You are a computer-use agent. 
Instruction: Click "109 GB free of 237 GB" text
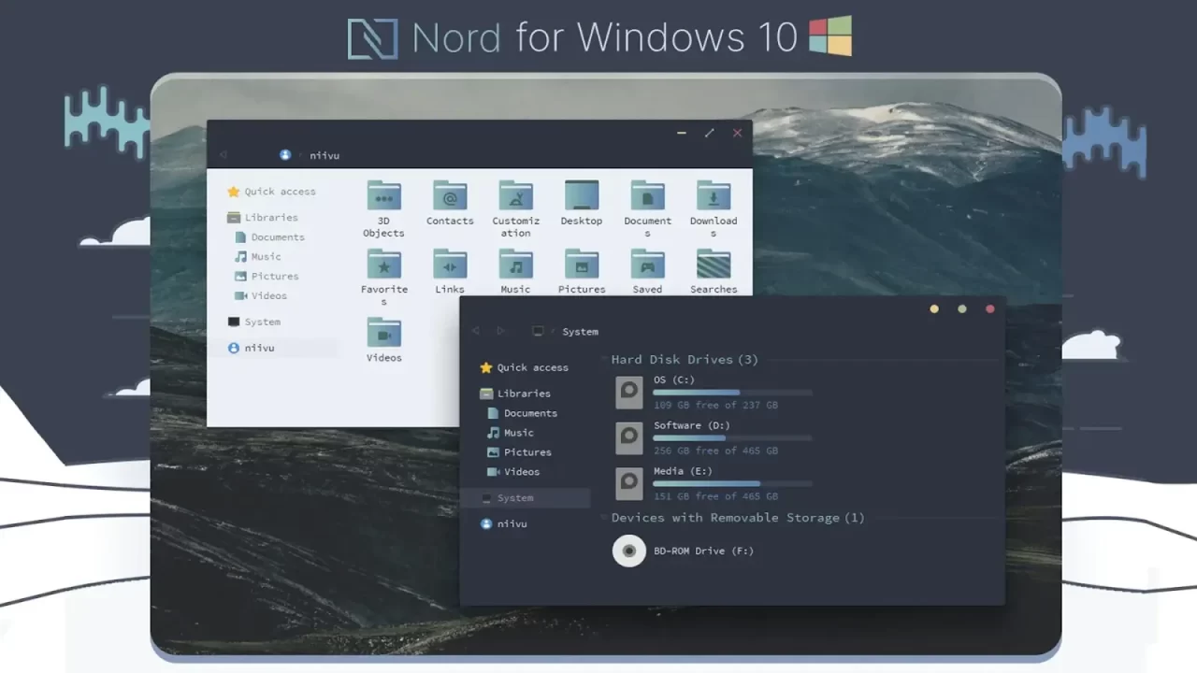coord(715,405)
